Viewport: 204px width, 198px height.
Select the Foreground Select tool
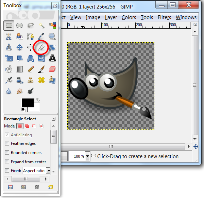19,36
